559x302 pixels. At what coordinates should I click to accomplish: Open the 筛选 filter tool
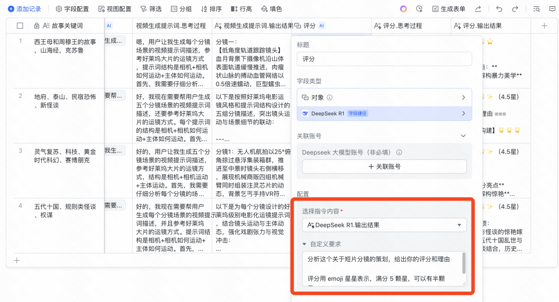[x=151, y=9]
